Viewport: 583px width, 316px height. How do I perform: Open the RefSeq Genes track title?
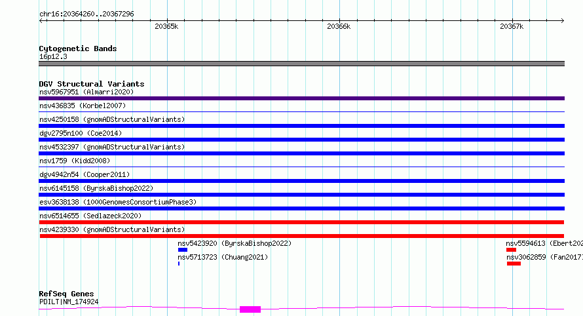66,294
